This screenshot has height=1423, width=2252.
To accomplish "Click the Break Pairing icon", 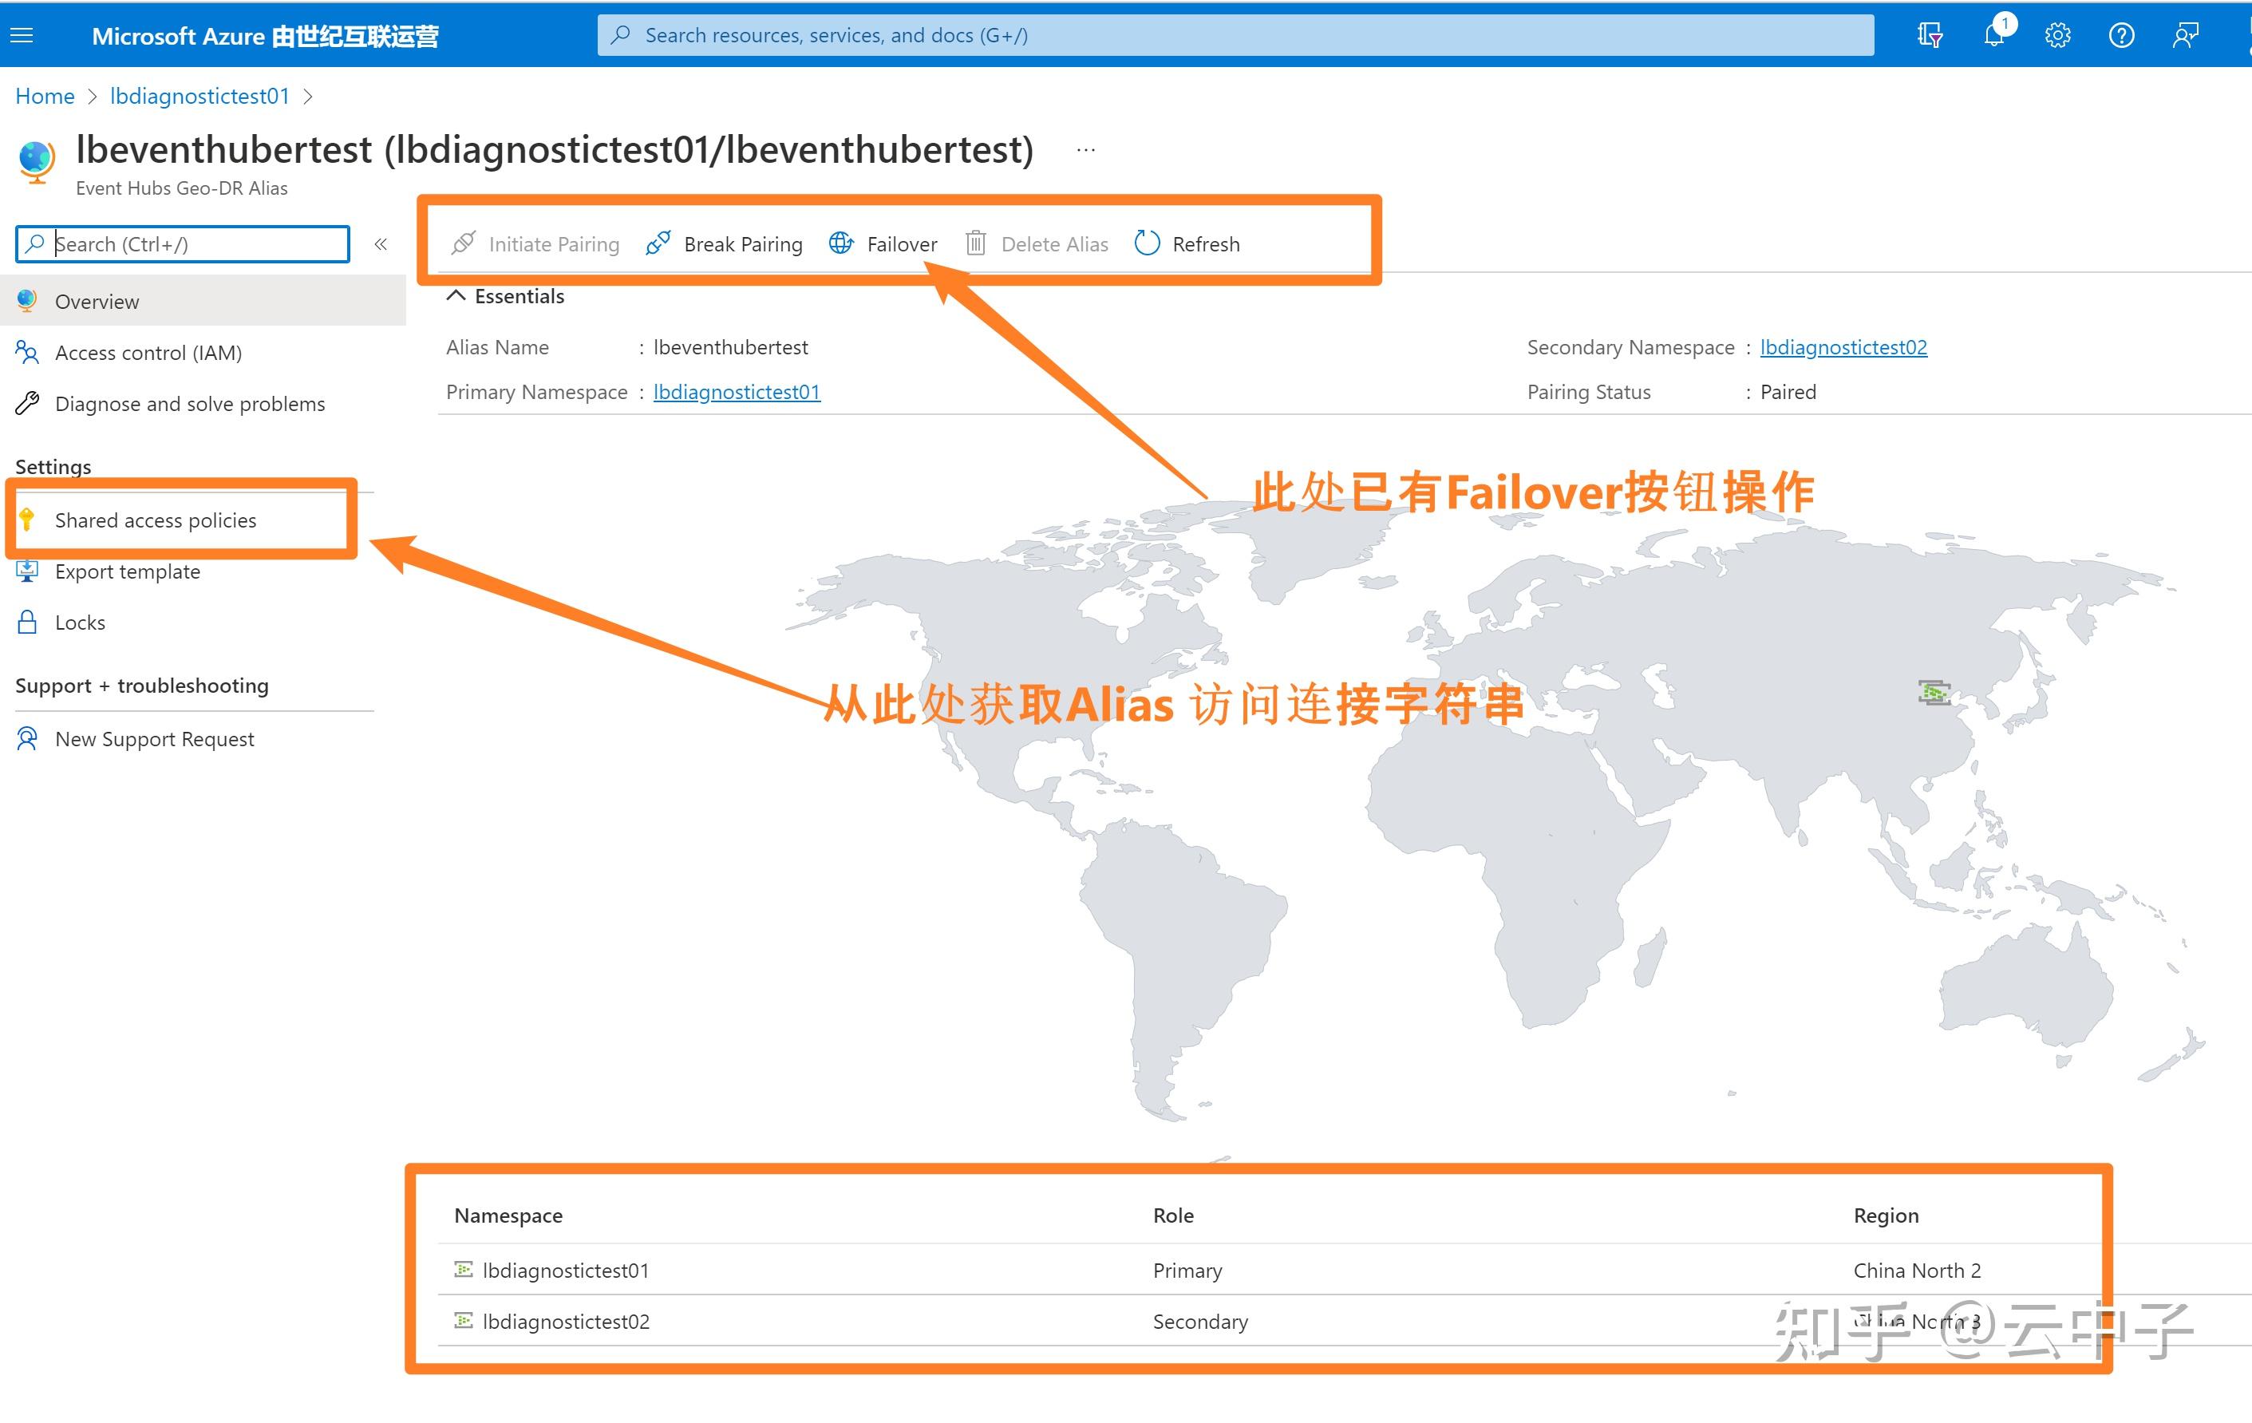I will coord(658,243).
